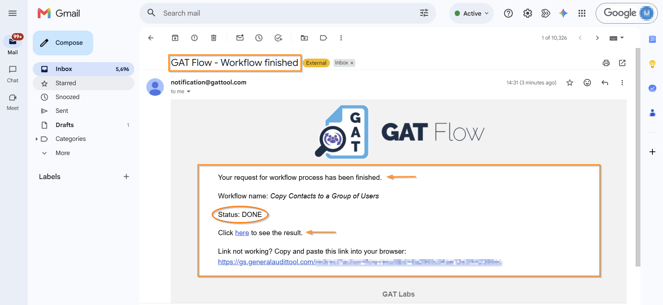The width and height of the screenshot is (663, 305).
Task: Open Google Tasks in side panel
Action: click(x=652, y=88)
